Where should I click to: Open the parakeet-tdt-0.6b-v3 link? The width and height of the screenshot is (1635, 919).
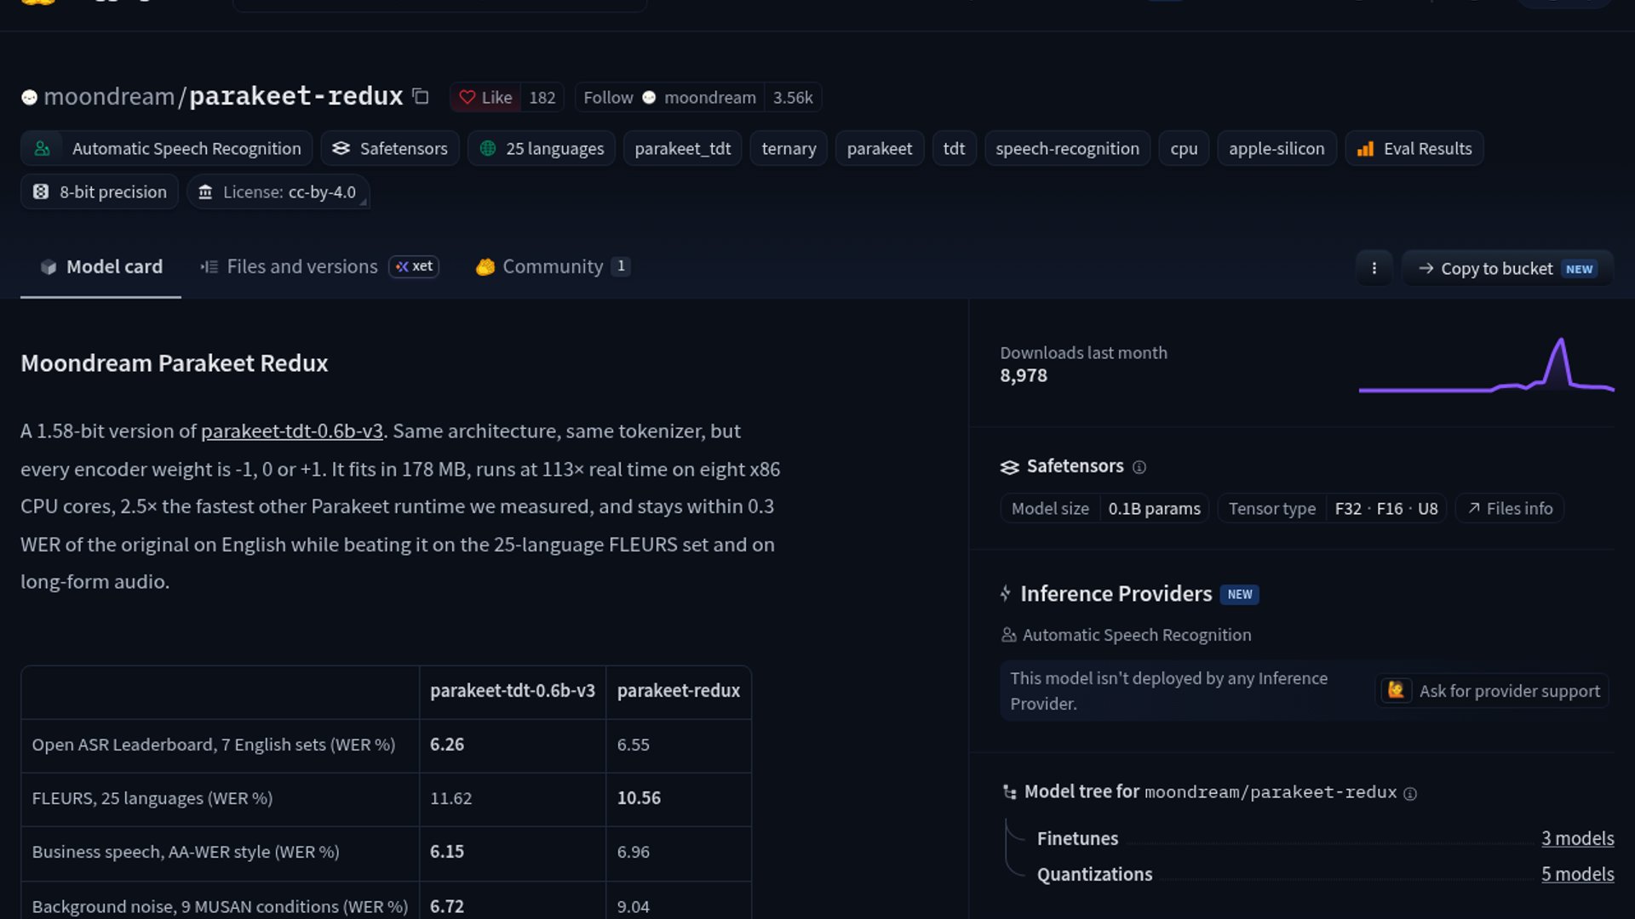pyautogui.click(x=292, y=431)
